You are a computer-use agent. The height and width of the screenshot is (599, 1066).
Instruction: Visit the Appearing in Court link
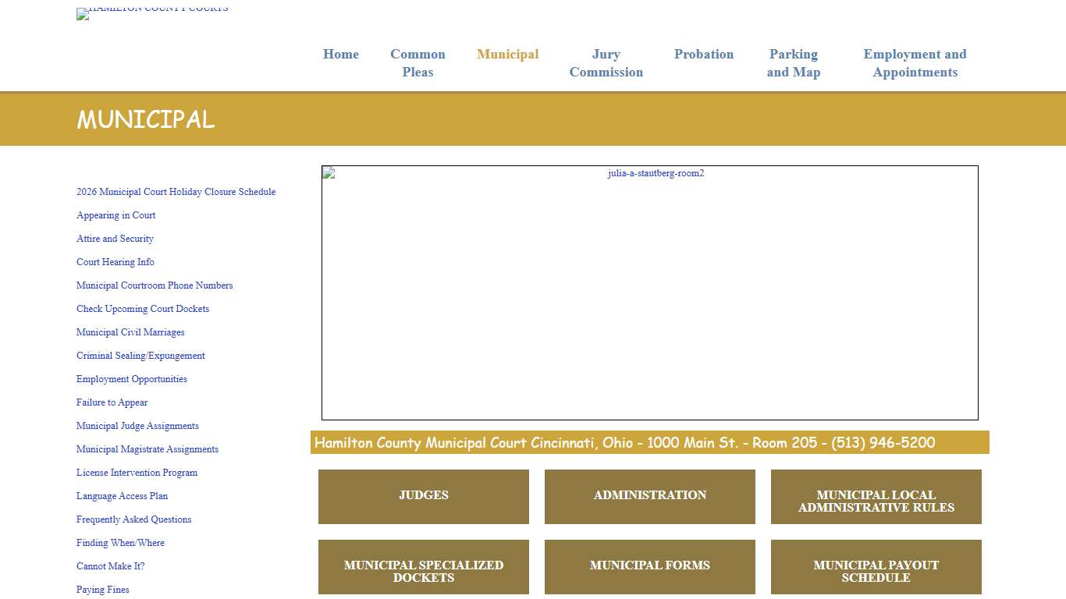pos(115,215)
